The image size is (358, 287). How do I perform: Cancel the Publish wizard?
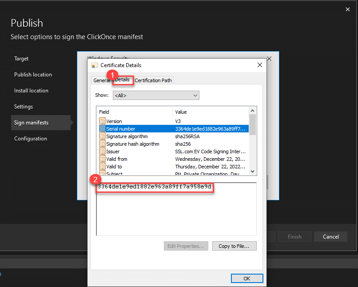330,237
